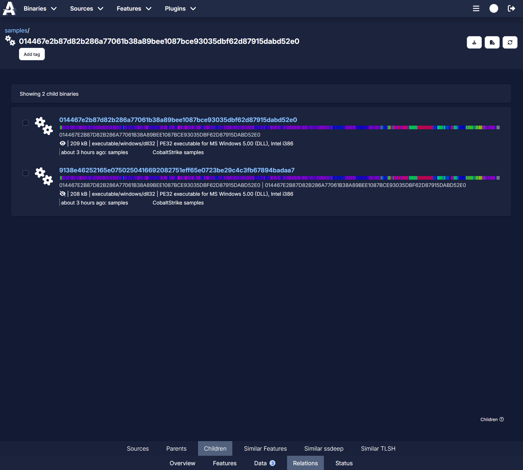Open the Sources dropdown menu

pyautogui.click(x=86, y=8)
